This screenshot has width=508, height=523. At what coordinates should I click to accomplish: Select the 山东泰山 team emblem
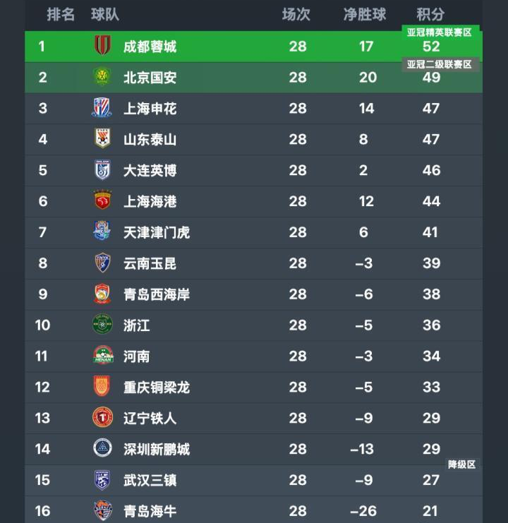click(x=102, y=138)
